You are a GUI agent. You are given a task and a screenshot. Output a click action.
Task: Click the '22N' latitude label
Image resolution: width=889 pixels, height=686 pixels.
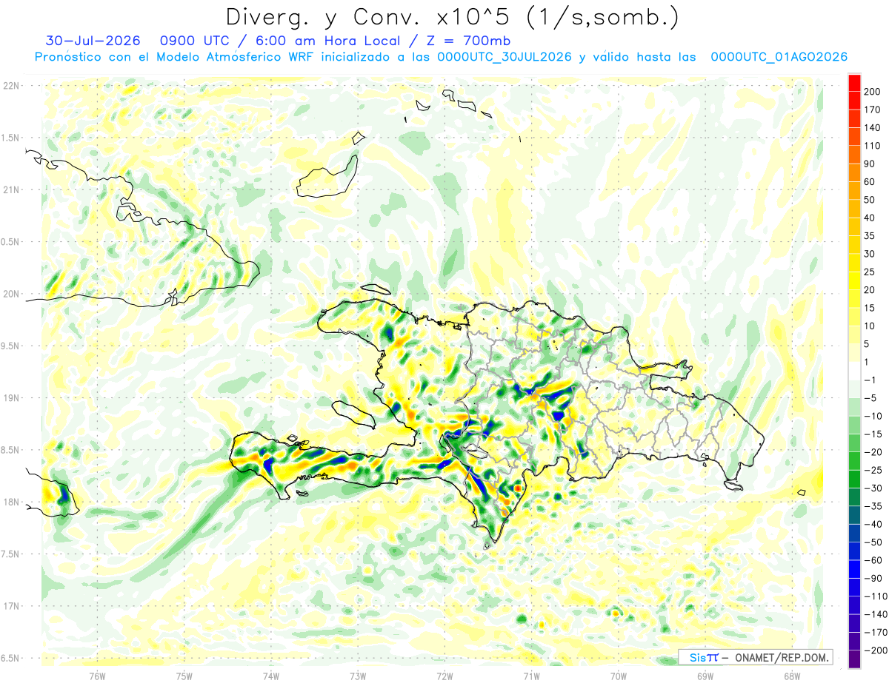point(11,86)
